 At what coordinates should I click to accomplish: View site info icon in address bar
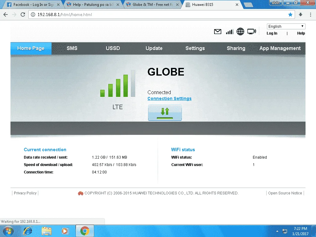33,15
